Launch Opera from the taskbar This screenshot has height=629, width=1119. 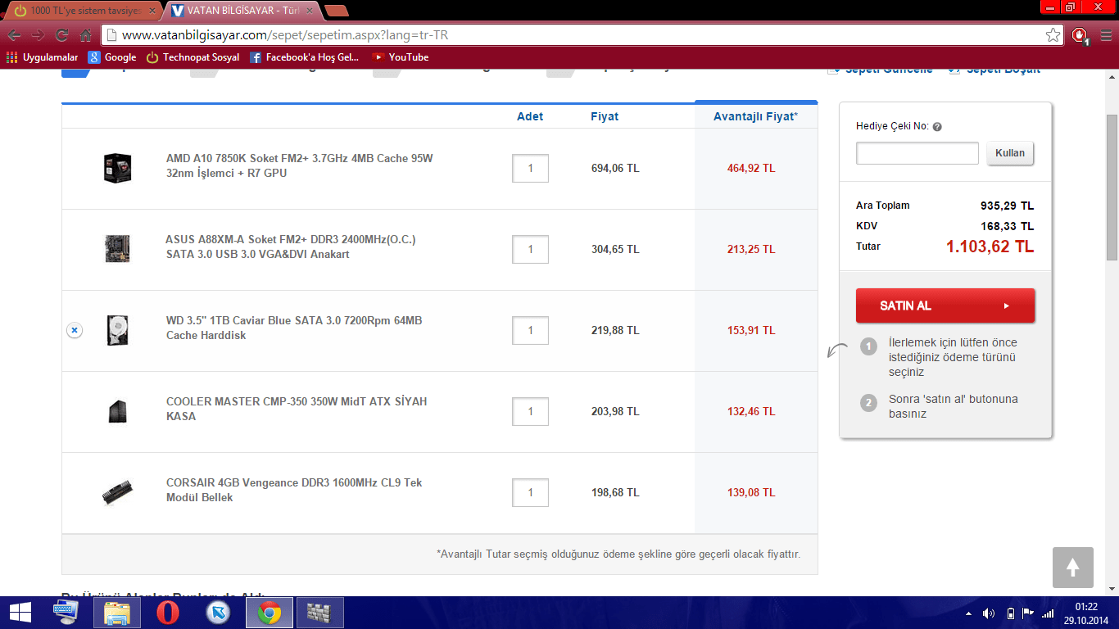(168, 613)
